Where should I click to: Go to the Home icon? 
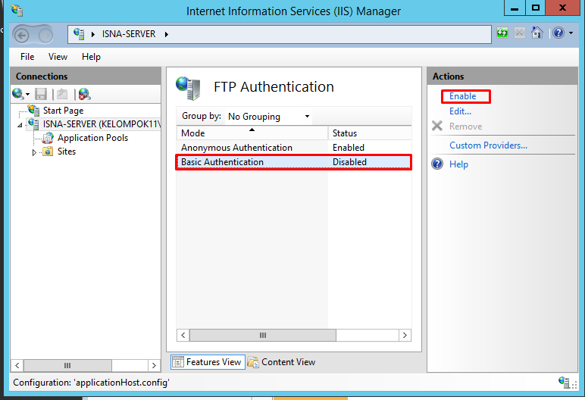coord(537,33)
